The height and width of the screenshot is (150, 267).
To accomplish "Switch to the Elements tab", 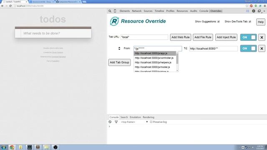I will tap(125, 11).
